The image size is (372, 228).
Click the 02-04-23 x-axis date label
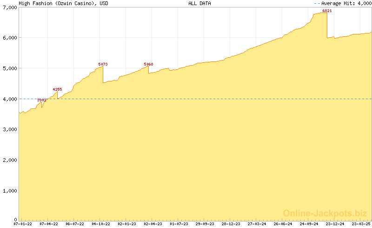click(153, 224)
